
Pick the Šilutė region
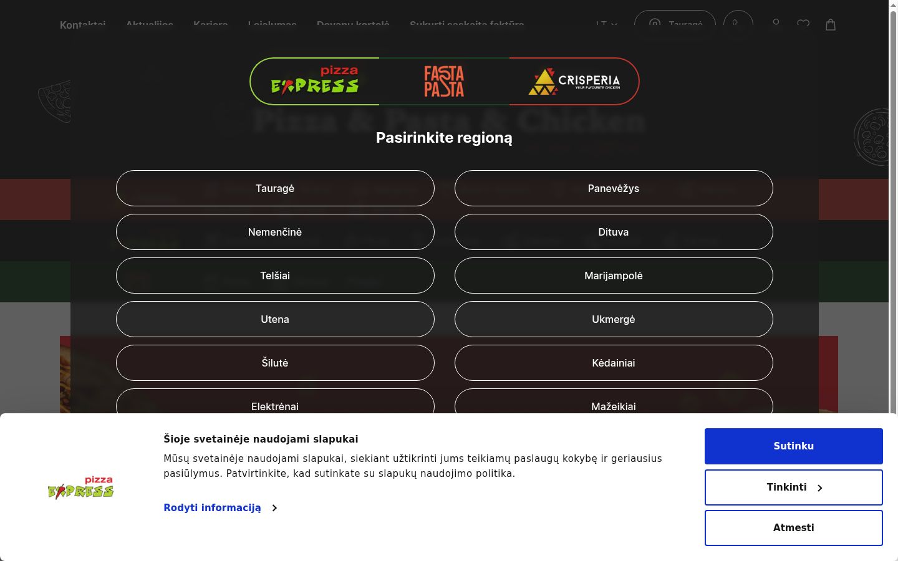[275, 363]
